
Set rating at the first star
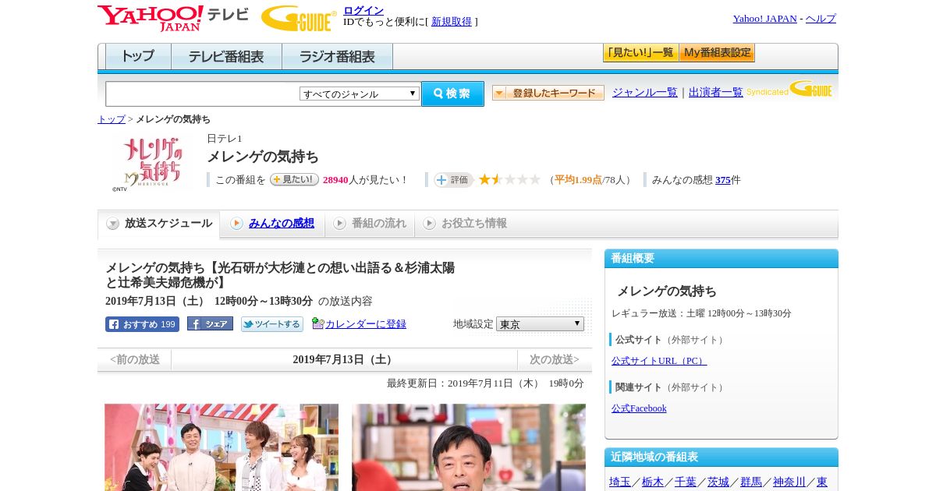pyautogui.click(x=484, y=179)
